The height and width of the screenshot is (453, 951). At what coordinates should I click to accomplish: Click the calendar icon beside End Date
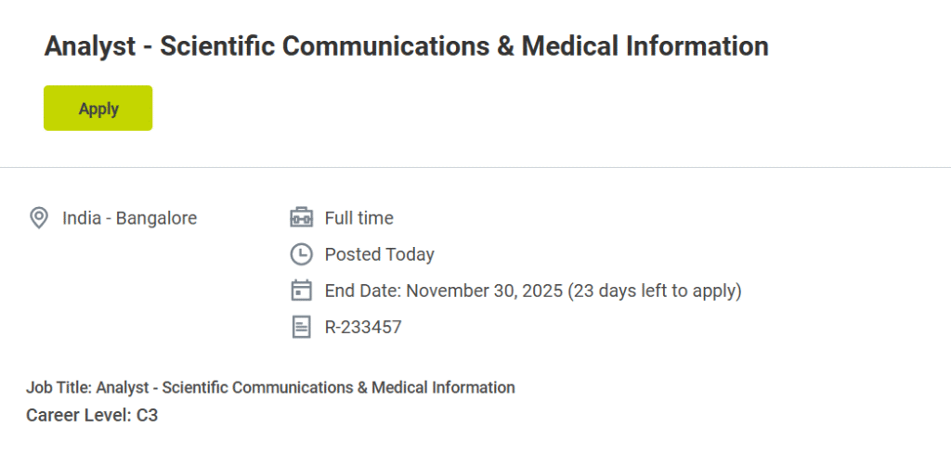[x=301, y=291]
